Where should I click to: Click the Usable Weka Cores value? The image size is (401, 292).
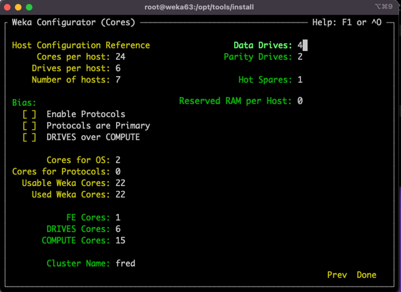[120, 183]
